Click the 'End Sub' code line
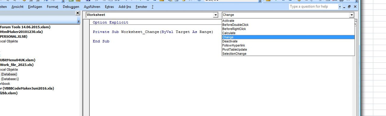Screen dimensions: 386x116 [x=101, y=41]
